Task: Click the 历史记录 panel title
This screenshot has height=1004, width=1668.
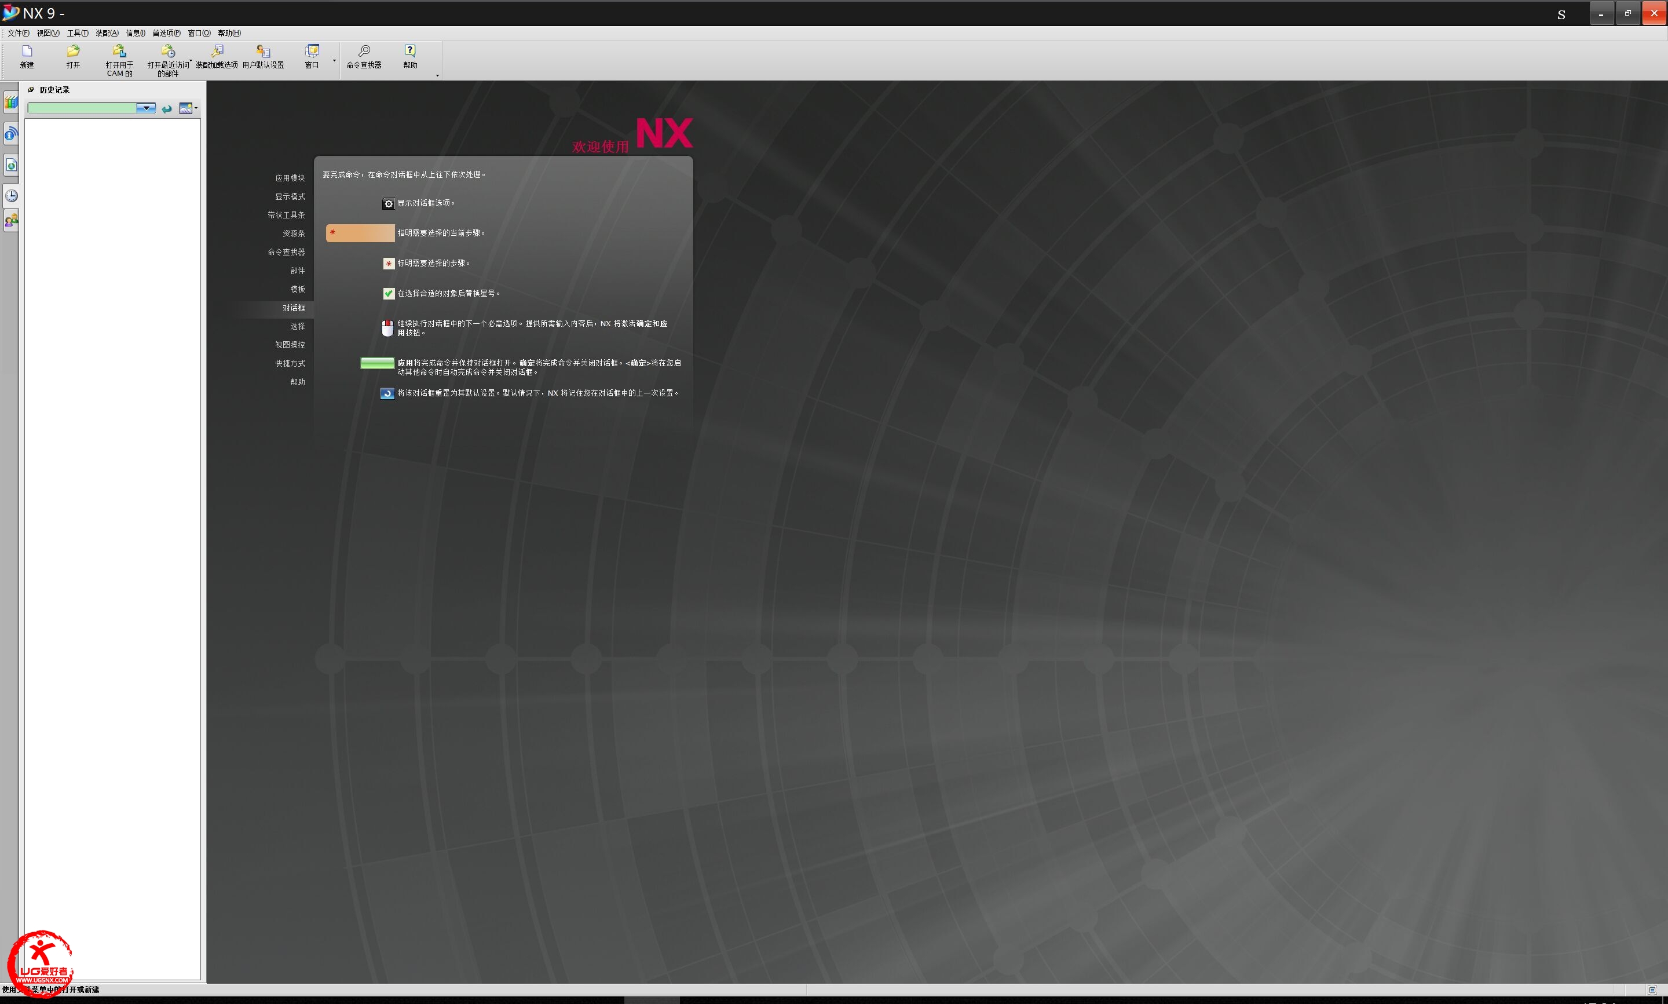Action: coord(55,90)
